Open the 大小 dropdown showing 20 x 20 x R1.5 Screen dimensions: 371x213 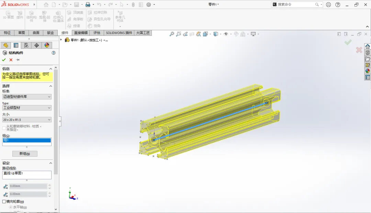click(27, 120)
